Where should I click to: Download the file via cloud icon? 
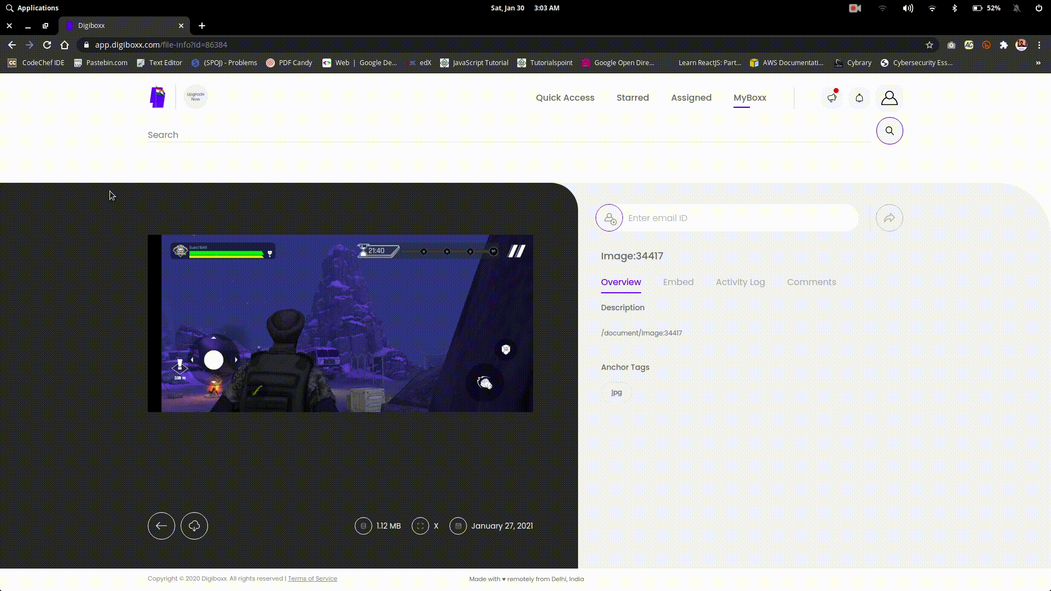194,526
